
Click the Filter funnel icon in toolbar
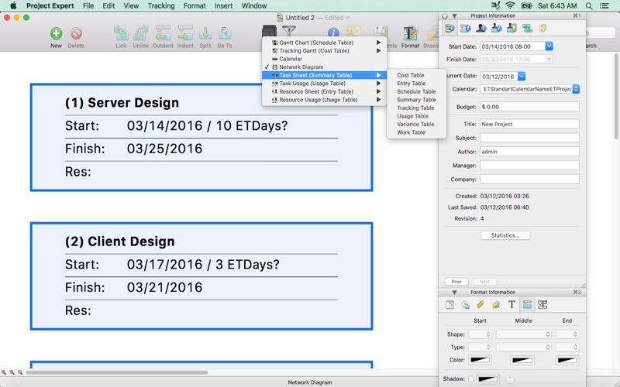288,31
